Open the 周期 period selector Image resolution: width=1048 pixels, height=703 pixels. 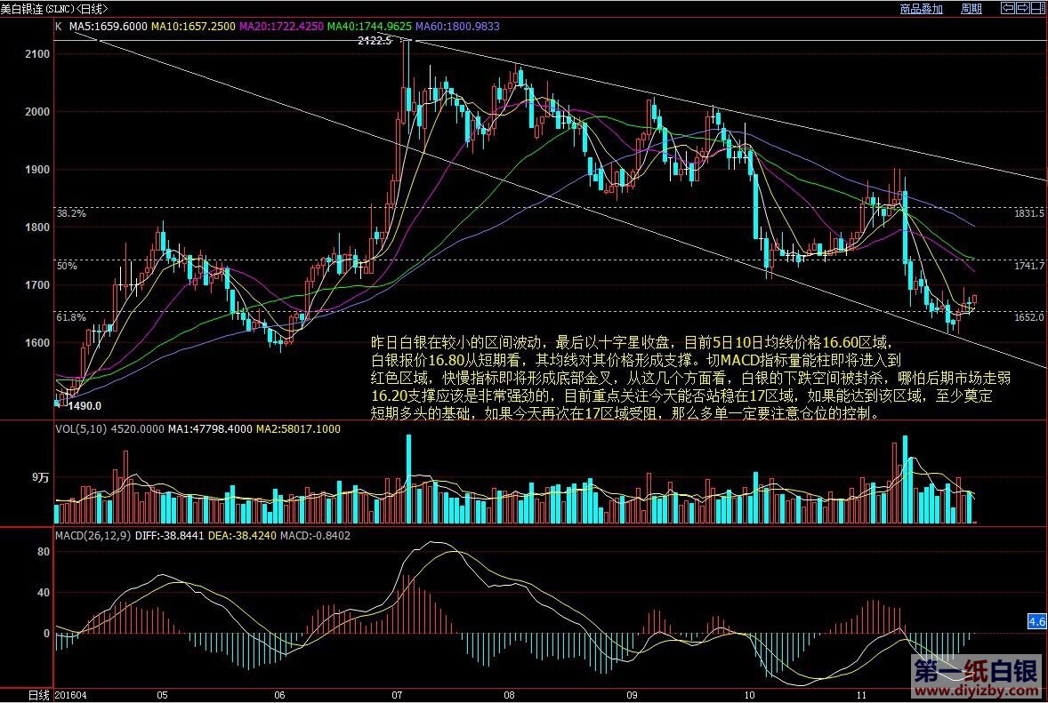971,9
